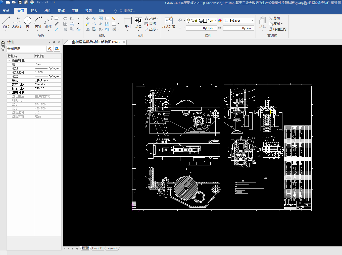Pin the 特性 properties panel
342x255 pixels.
pyautogui.click(x=54, y=42)
